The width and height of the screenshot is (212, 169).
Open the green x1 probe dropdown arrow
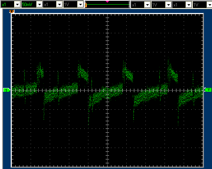(17, 5)
